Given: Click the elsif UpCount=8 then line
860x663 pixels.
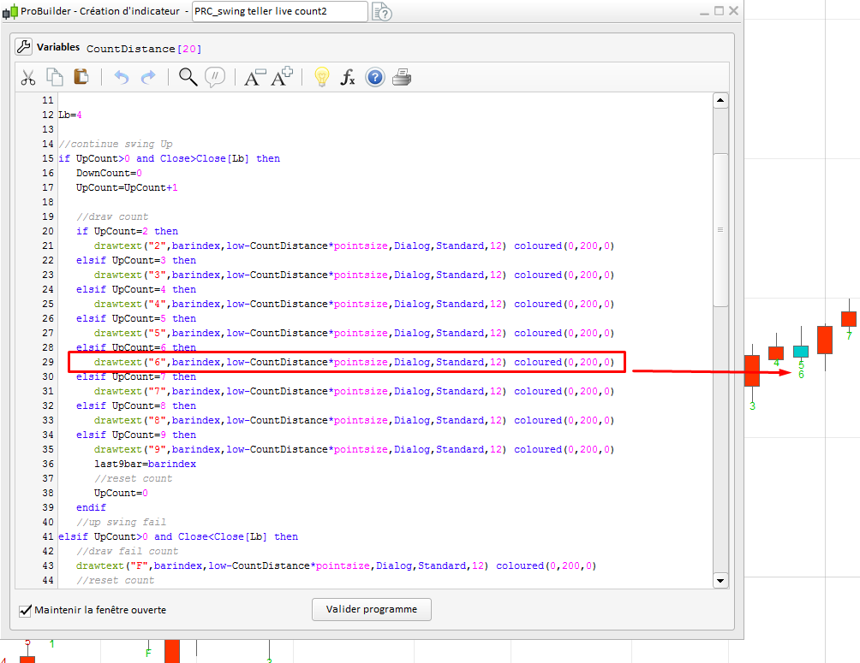Looking at the screenshot, I should point(136,406).
